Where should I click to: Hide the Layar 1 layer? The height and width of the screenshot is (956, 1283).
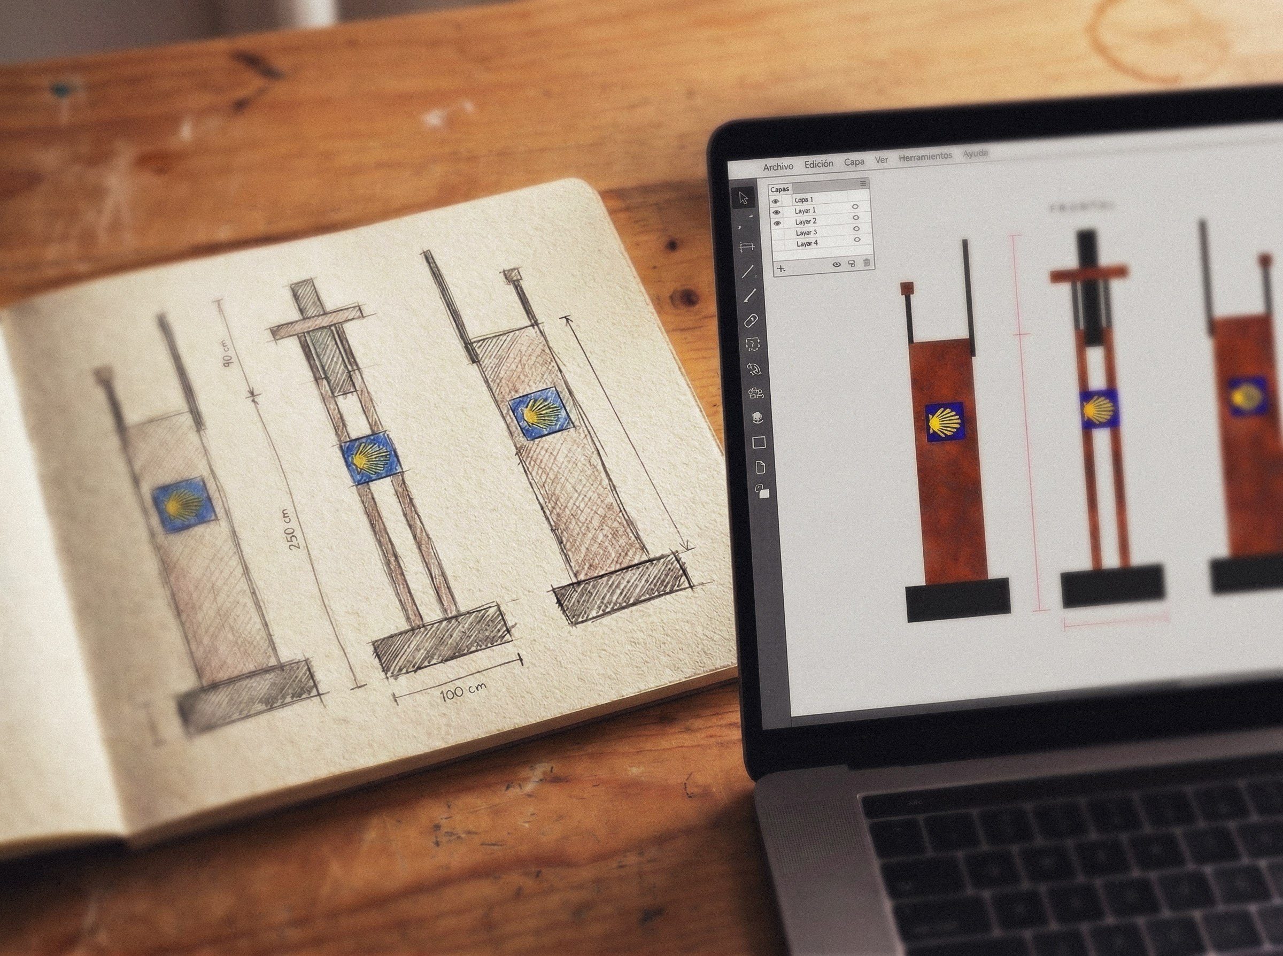(x=777, y=211)
